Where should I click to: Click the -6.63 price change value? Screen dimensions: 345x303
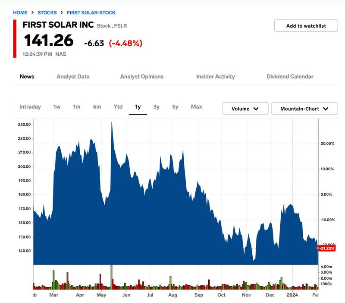[94, 43]
